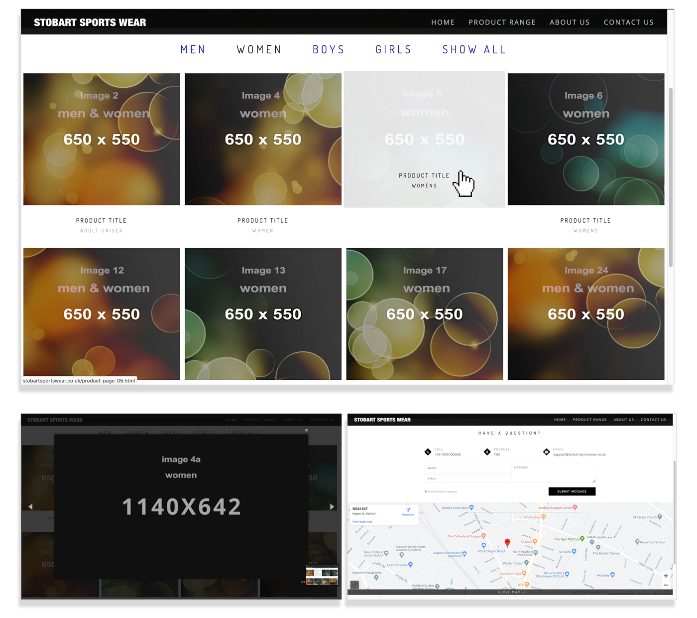Click The Gym Watford map pin
Viewport: 697px width, 618px height.
pyautogui.click(x=582, y=539)
